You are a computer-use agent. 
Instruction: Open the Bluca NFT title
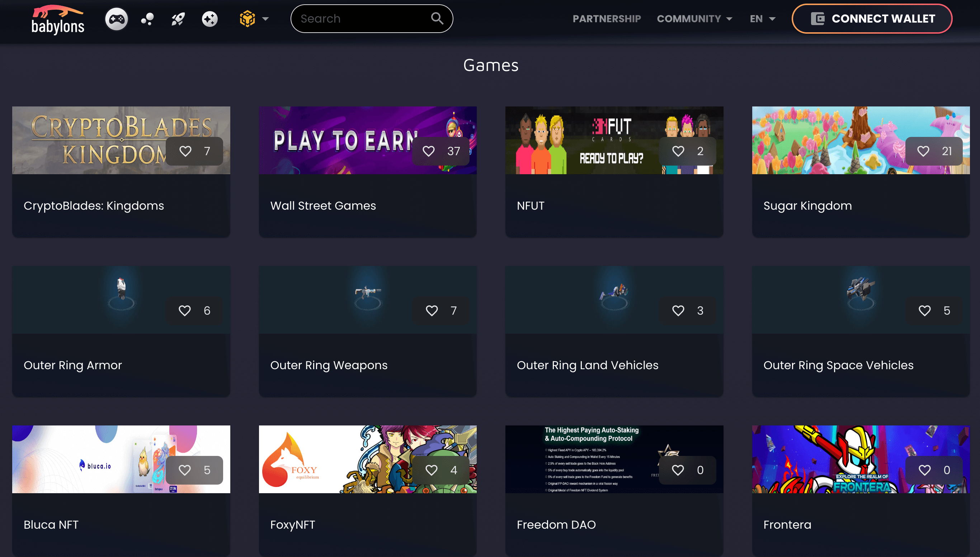coord(51,525)
